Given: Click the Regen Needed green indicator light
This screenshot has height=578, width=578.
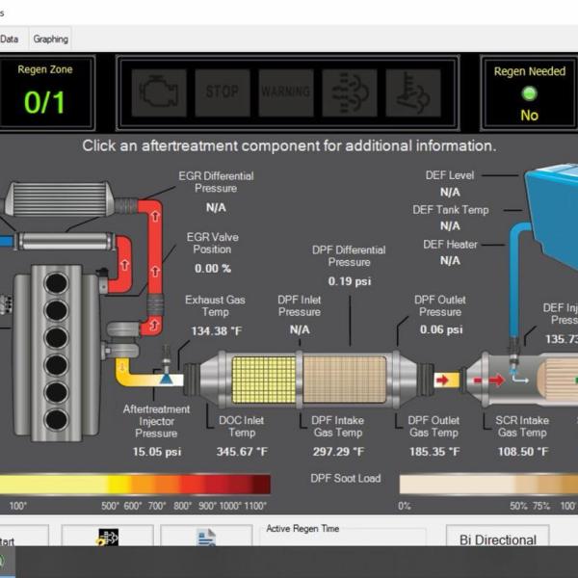Looking at the screenshot, I should 529,93.
